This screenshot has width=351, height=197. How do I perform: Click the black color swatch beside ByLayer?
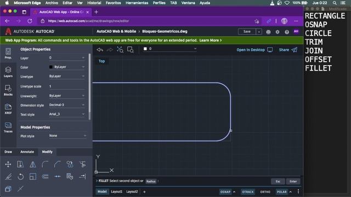[51, 67]
